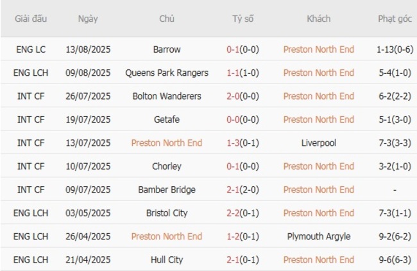
Task: Open the Barrow team link
Action: point(167,49)
